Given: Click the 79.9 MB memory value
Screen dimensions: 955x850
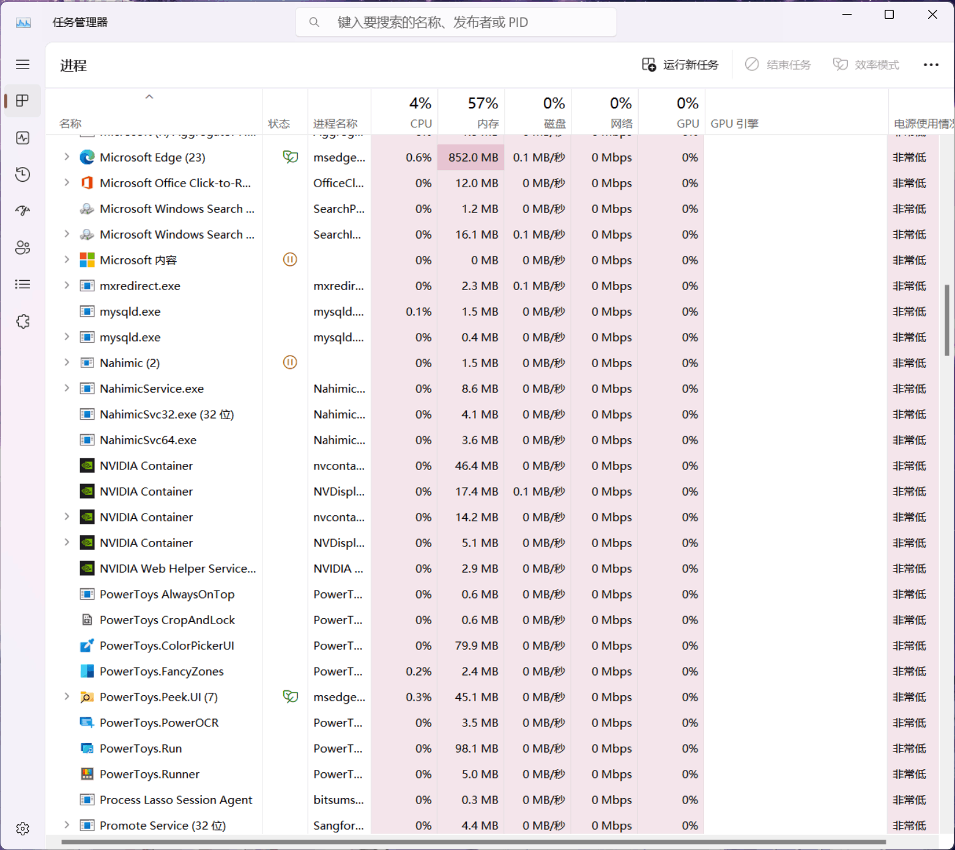Looking at the screenshot, I should click(477, 646).
